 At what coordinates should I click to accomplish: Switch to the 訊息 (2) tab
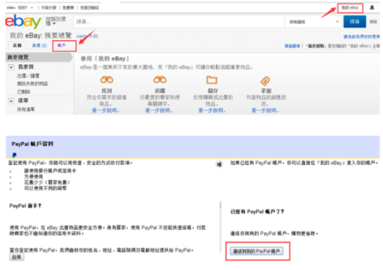[x=39, y=45]
